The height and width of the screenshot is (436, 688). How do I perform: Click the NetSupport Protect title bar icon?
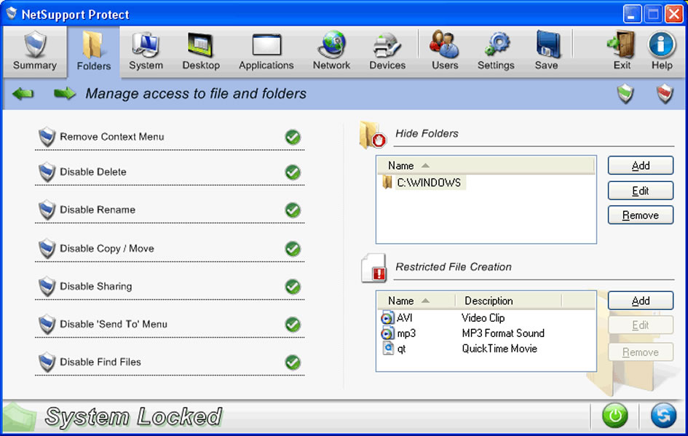click(12, 14)
